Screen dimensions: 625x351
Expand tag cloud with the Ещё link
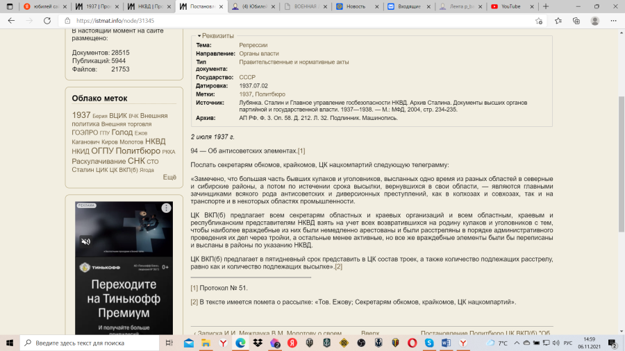coord(169,177)
